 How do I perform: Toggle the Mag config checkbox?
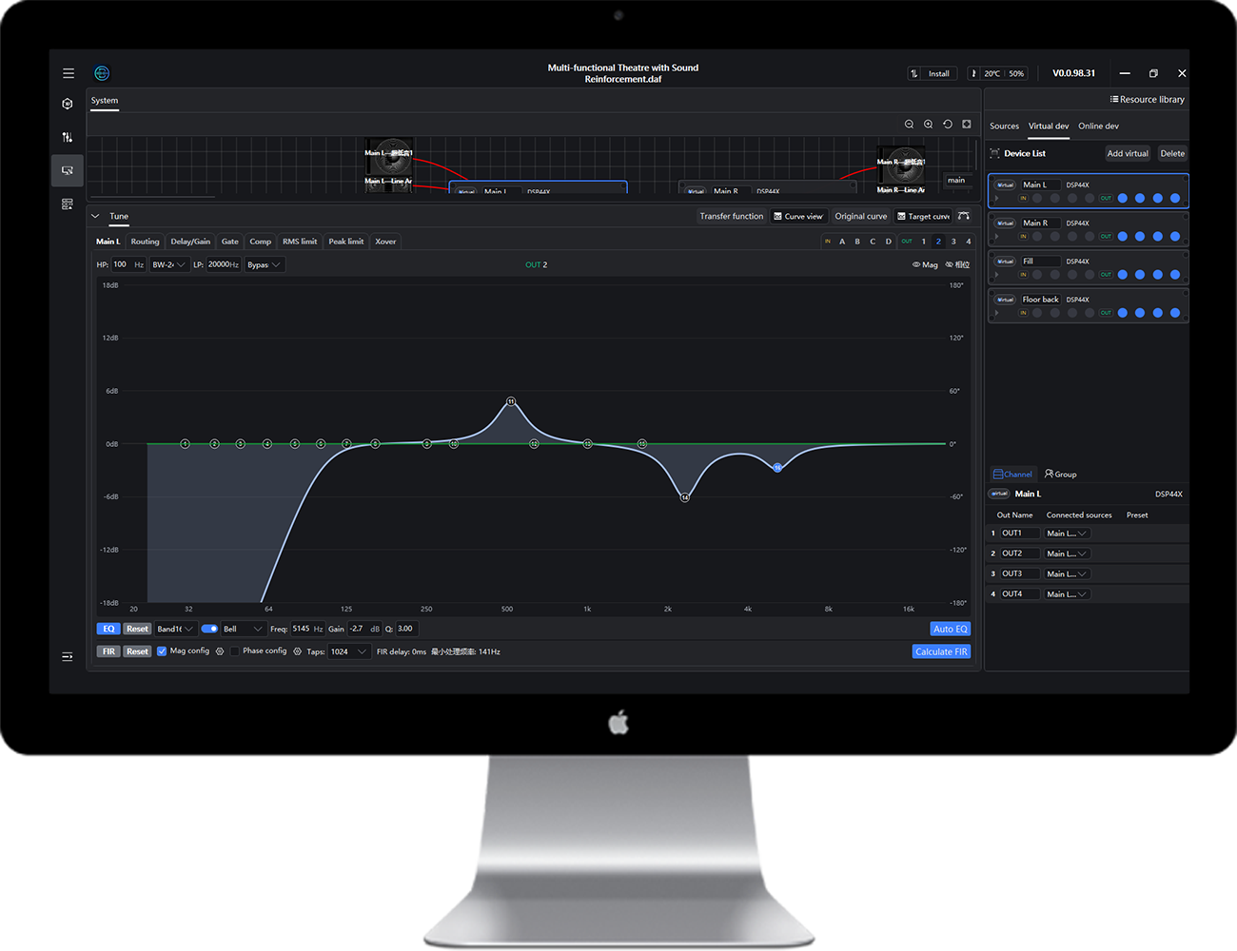click(x=162, y=651)
